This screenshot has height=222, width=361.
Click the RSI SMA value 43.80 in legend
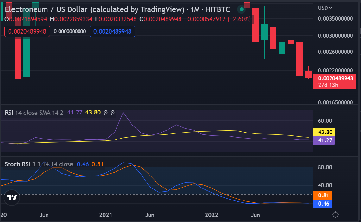pos(93,113)
